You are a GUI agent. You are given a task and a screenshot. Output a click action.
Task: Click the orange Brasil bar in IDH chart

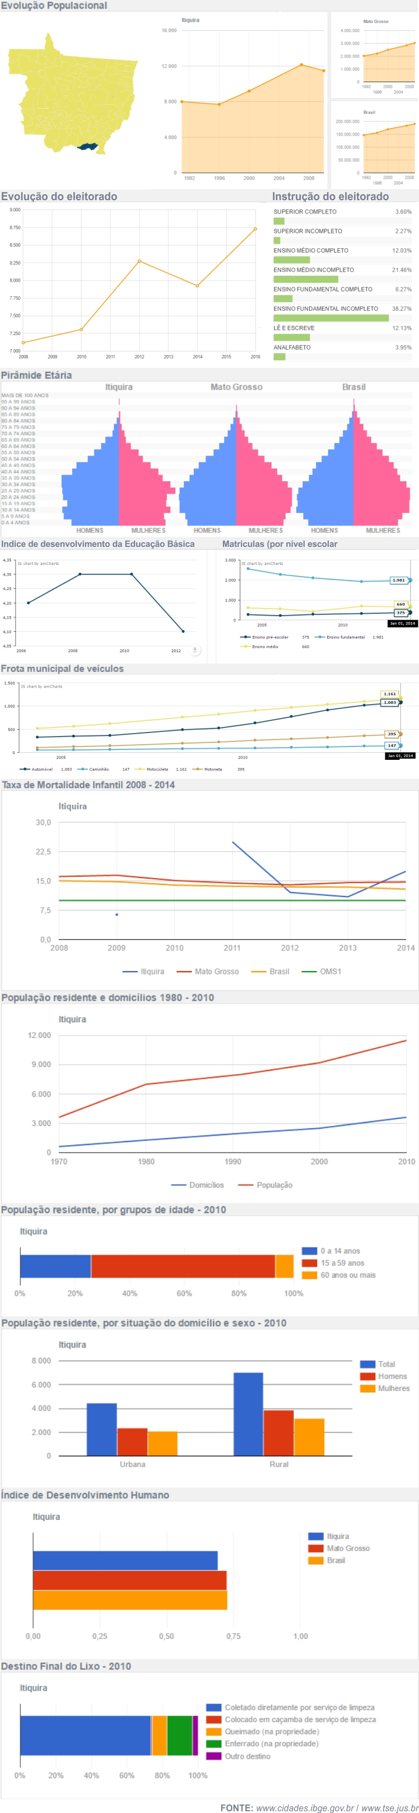point(130,1601)
